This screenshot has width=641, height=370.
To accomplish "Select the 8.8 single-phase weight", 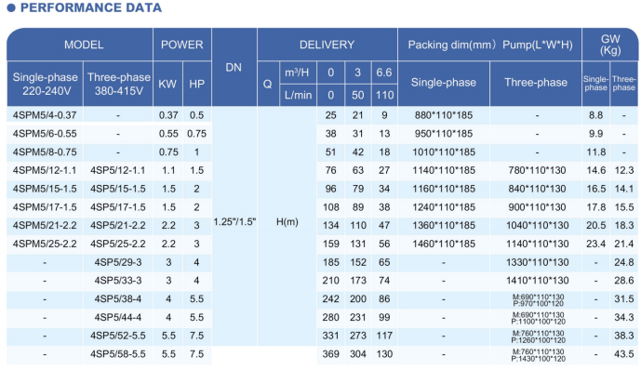I will [595, 115].
